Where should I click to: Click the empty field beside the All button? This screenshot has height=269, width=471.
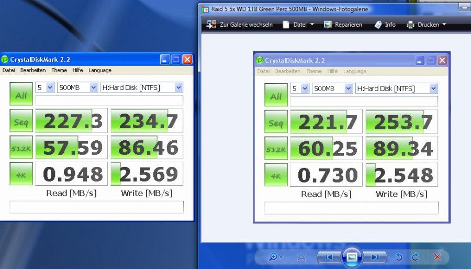click(109, 100)
